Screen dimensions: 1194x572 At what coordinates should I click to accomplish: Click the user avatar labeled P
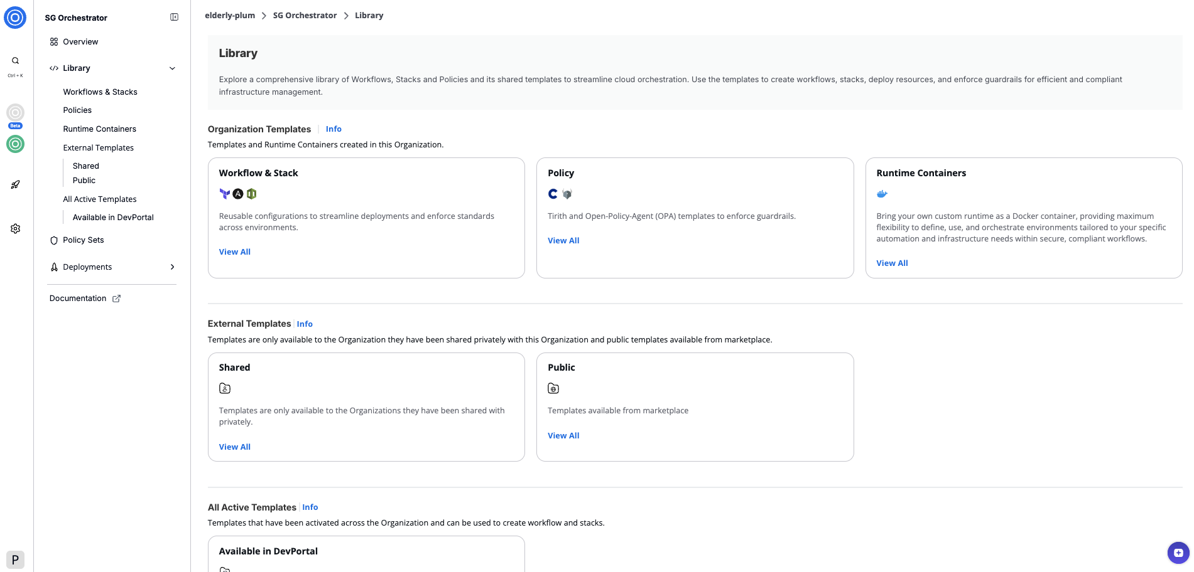pos(15,559)
